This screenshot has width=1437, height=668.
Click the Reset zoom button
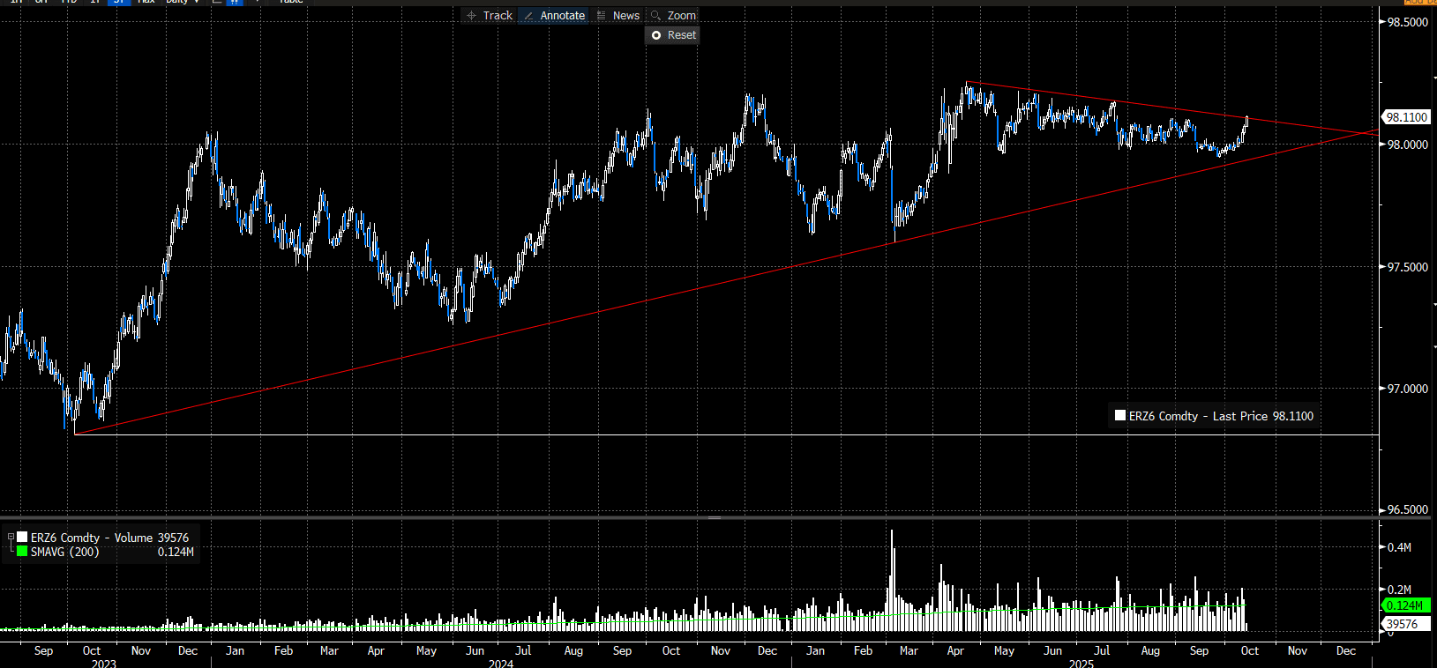(x=673, y=35)
